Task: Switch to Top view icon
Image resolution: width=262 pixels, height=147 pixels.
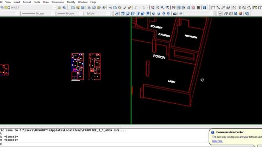Action: click(123, 13)
